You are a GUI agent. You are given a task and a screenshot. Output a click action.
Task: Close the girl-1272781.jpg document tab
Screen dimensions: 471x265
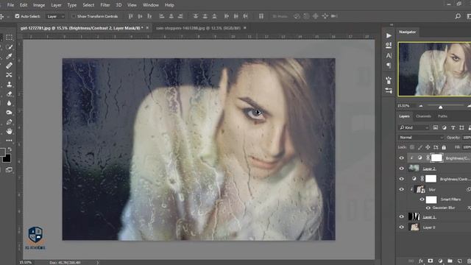[x=147, y=28]
